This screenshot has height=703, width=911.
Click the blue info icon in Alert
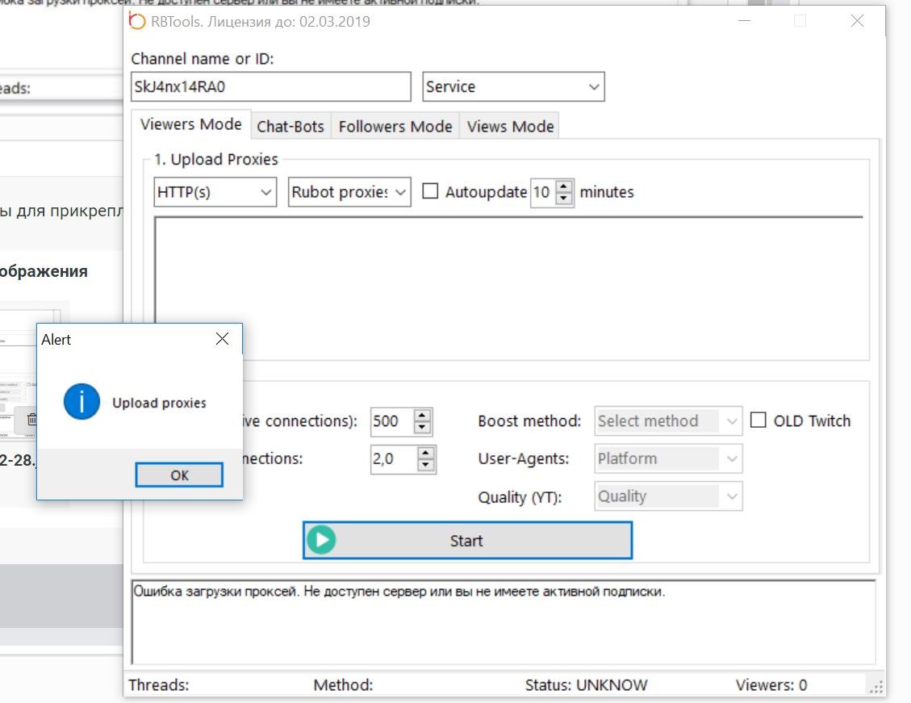[81, 402]
